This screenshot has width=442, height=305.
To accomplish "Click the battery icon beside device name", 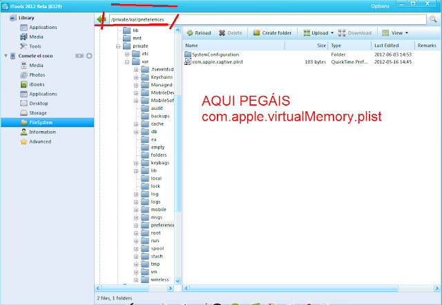I will [x=79, y=56].
